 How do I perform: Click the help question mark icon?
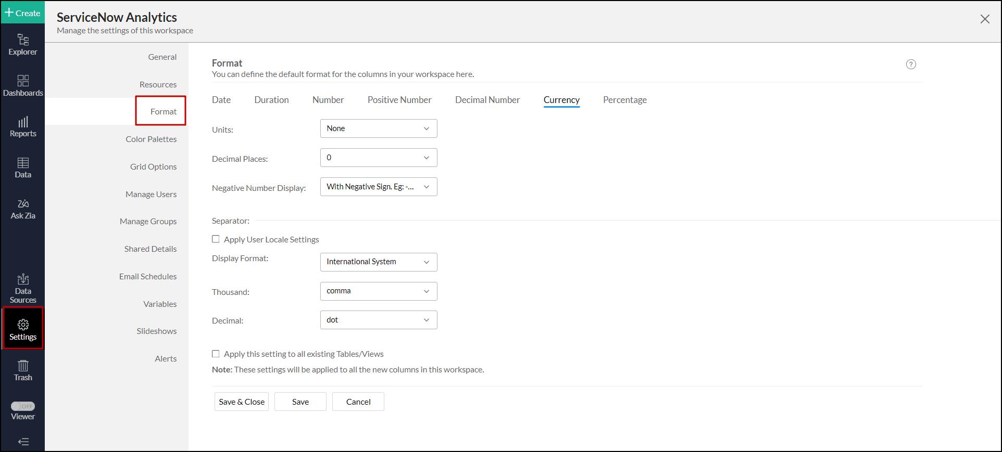[x=910, y=64]
